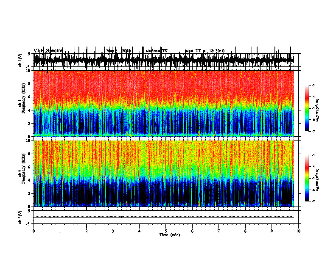Click the ch.1 spectrogram color bar
The height and width of the screenshot is (259, 336).
point(307,108)
